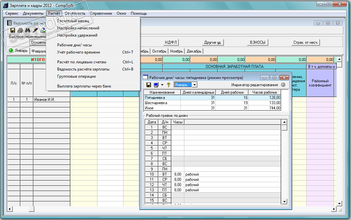Click the save icon in the payroll sheet toolbar
351x220 pixels.
pyautogui.click(x=13, y=30)
